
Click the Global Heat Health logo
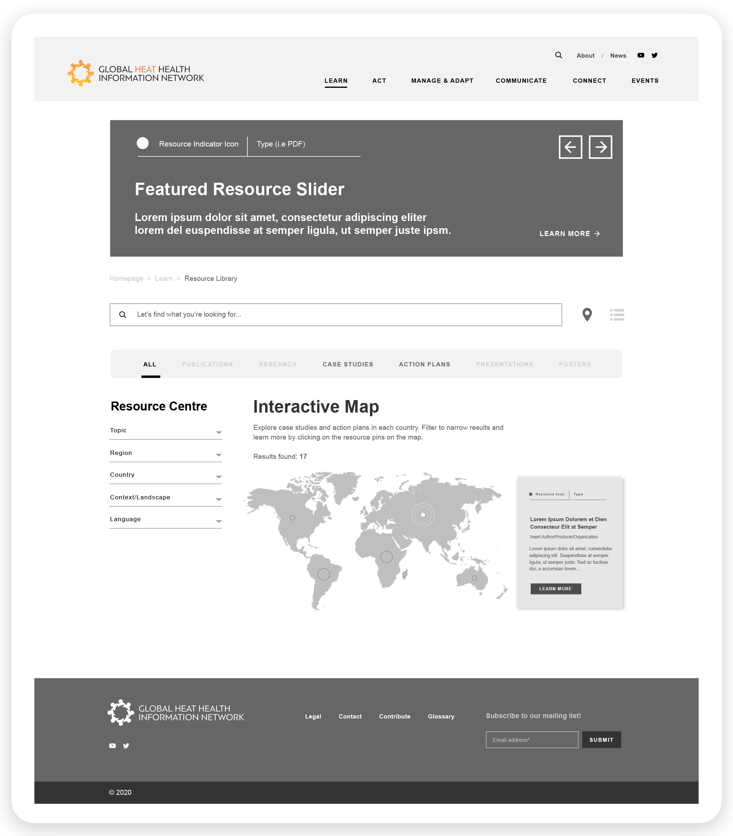coord(136,74)
